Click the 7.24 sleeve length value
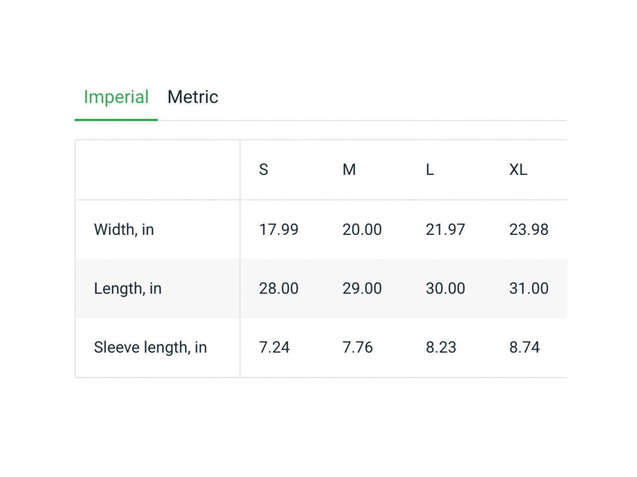637x477 pixels. [x=274, y=348]
